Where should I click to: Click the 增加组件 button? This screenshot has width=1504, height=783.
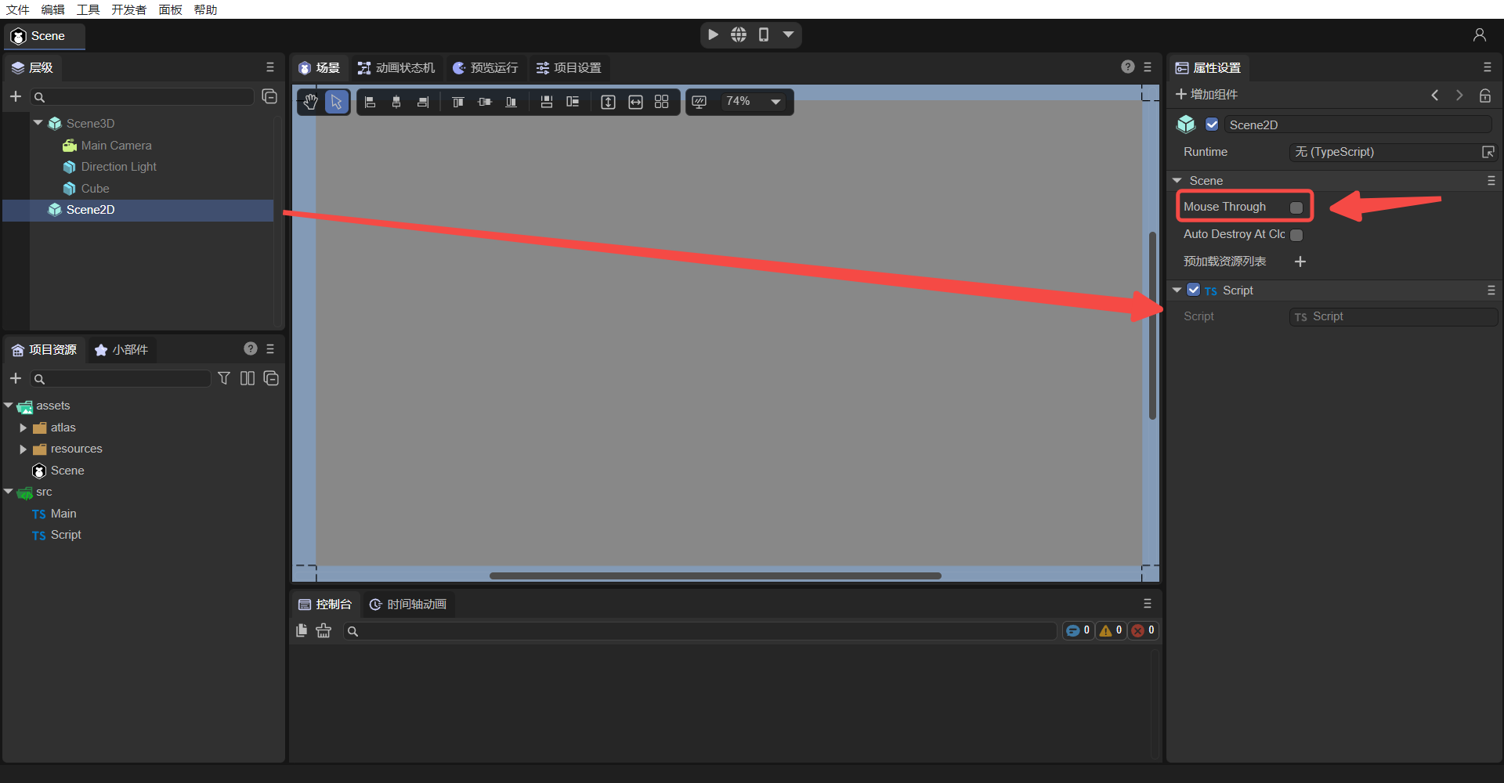pyautogui.click(x=1207, y=95)
